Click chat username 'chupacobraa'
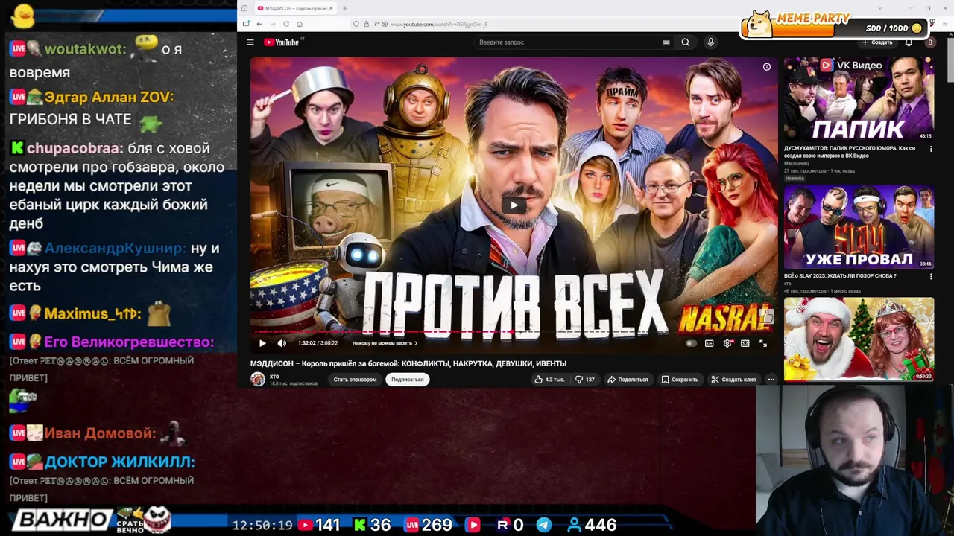The width and height of the screenshot is (954, 536). 75,148
